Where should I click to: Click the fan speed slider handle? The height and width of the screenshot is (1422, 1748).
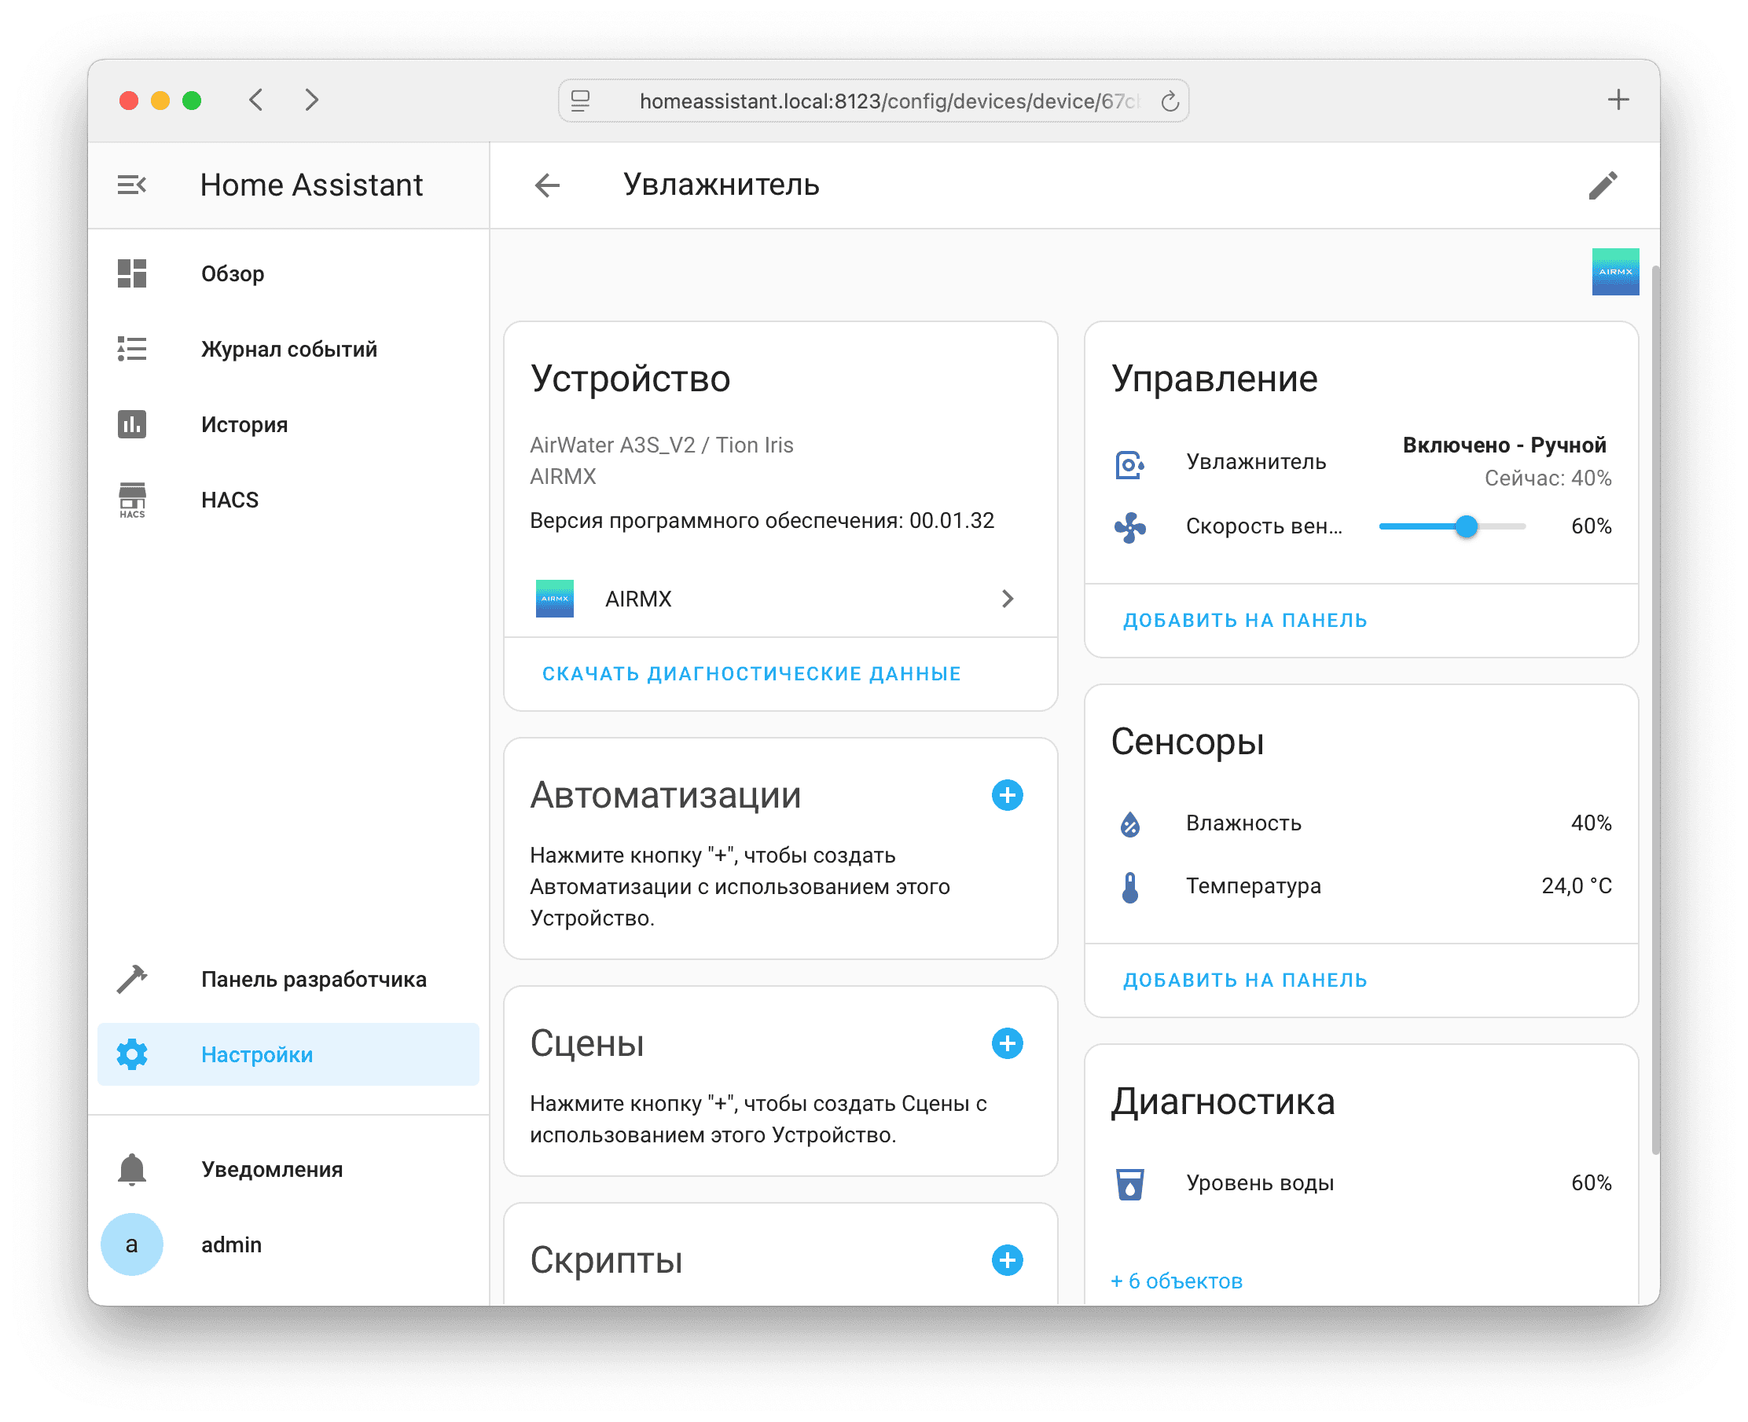(x=1466, y=526)
